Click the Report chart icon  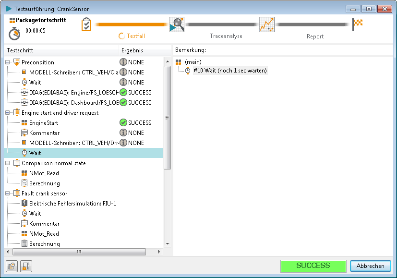click(267, 24)
